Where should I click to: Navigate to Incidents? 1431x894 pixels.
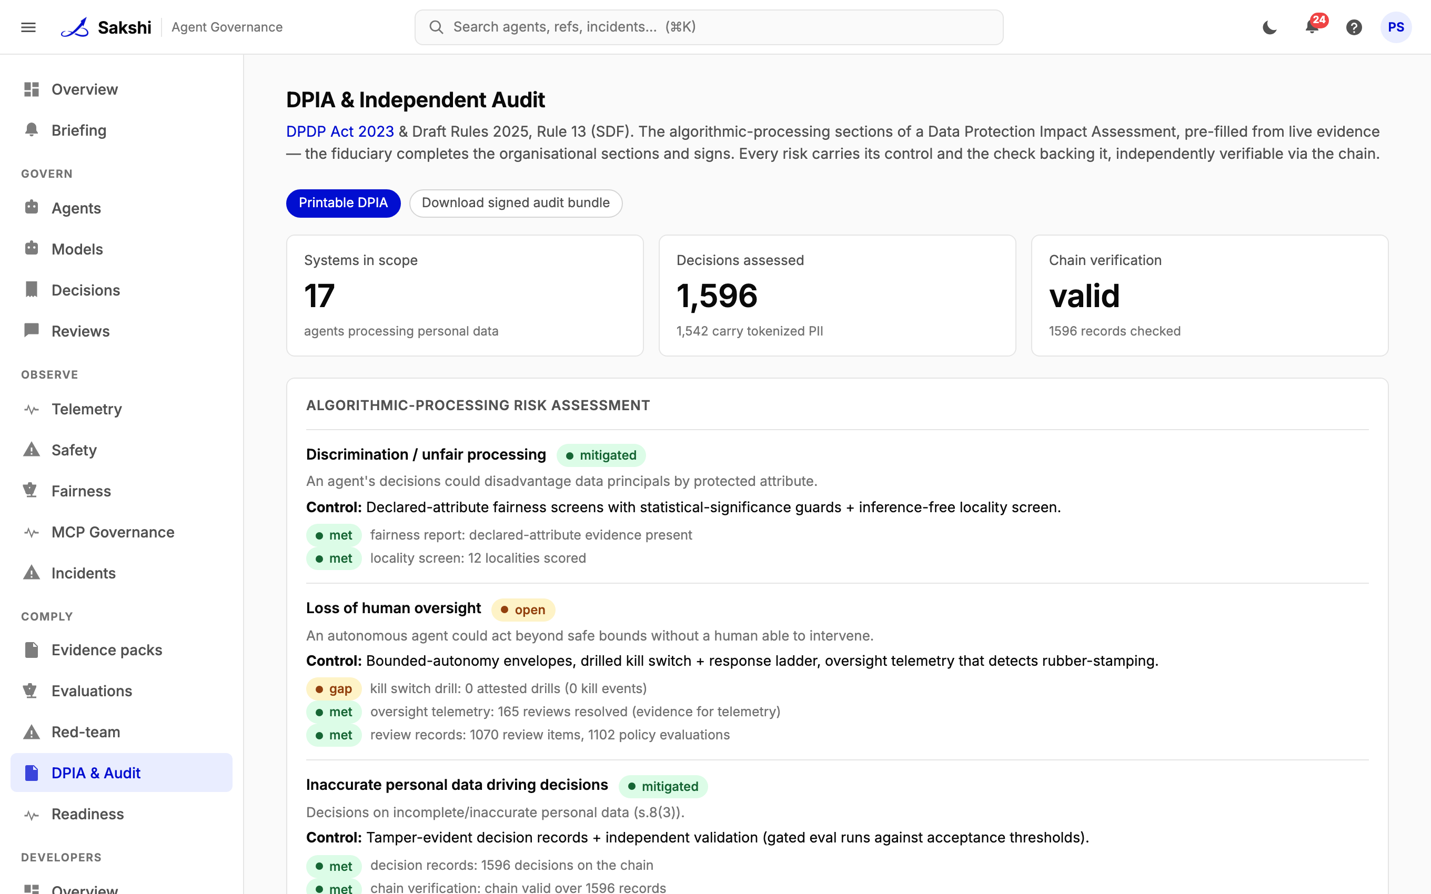121,573
